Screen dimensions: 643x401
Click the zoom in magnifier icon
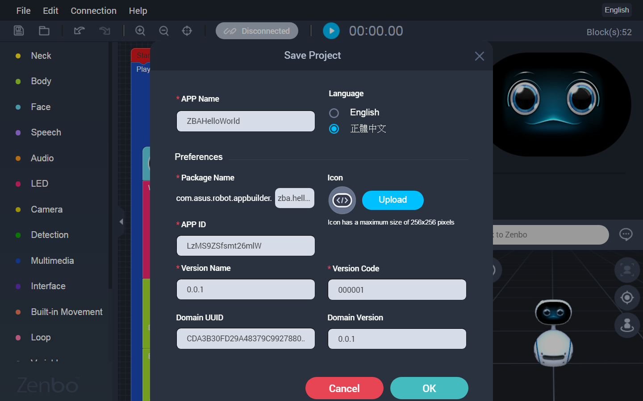tap(140, 31)
